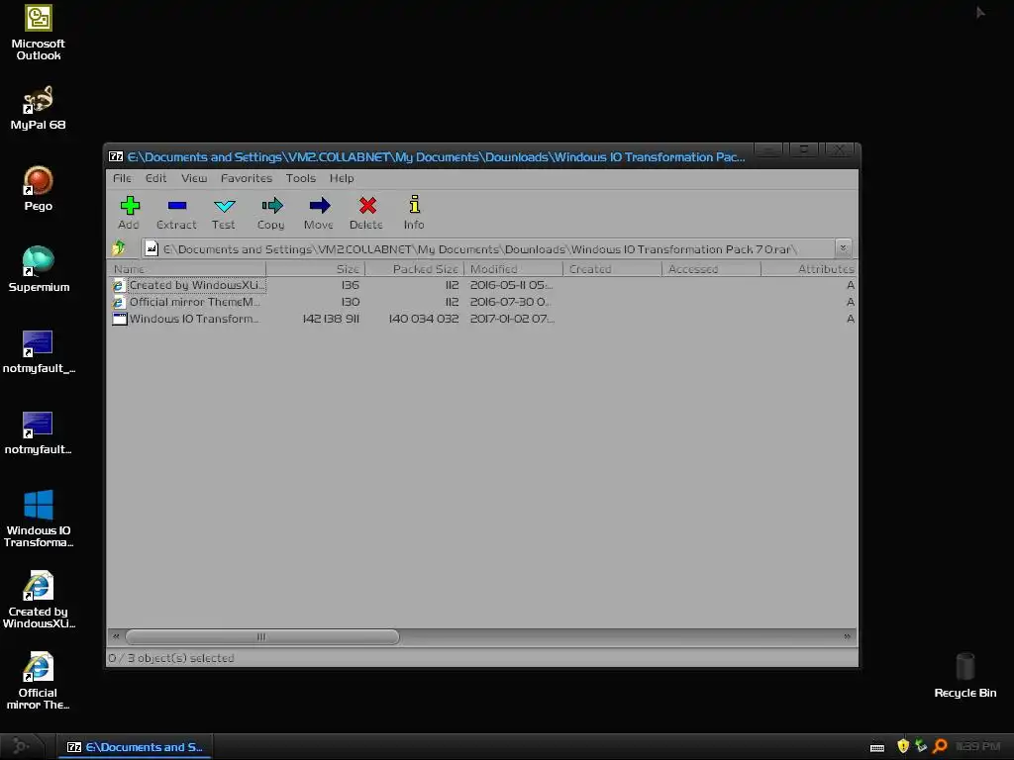The width and height of the screenshot is (1014, 760).
Task: Select Official mirror The desktop shortcut
Action: tap(39, 681)
